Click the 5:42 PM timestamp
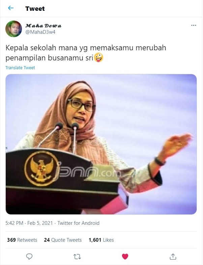The image size is (203, 265). (14, 223)
